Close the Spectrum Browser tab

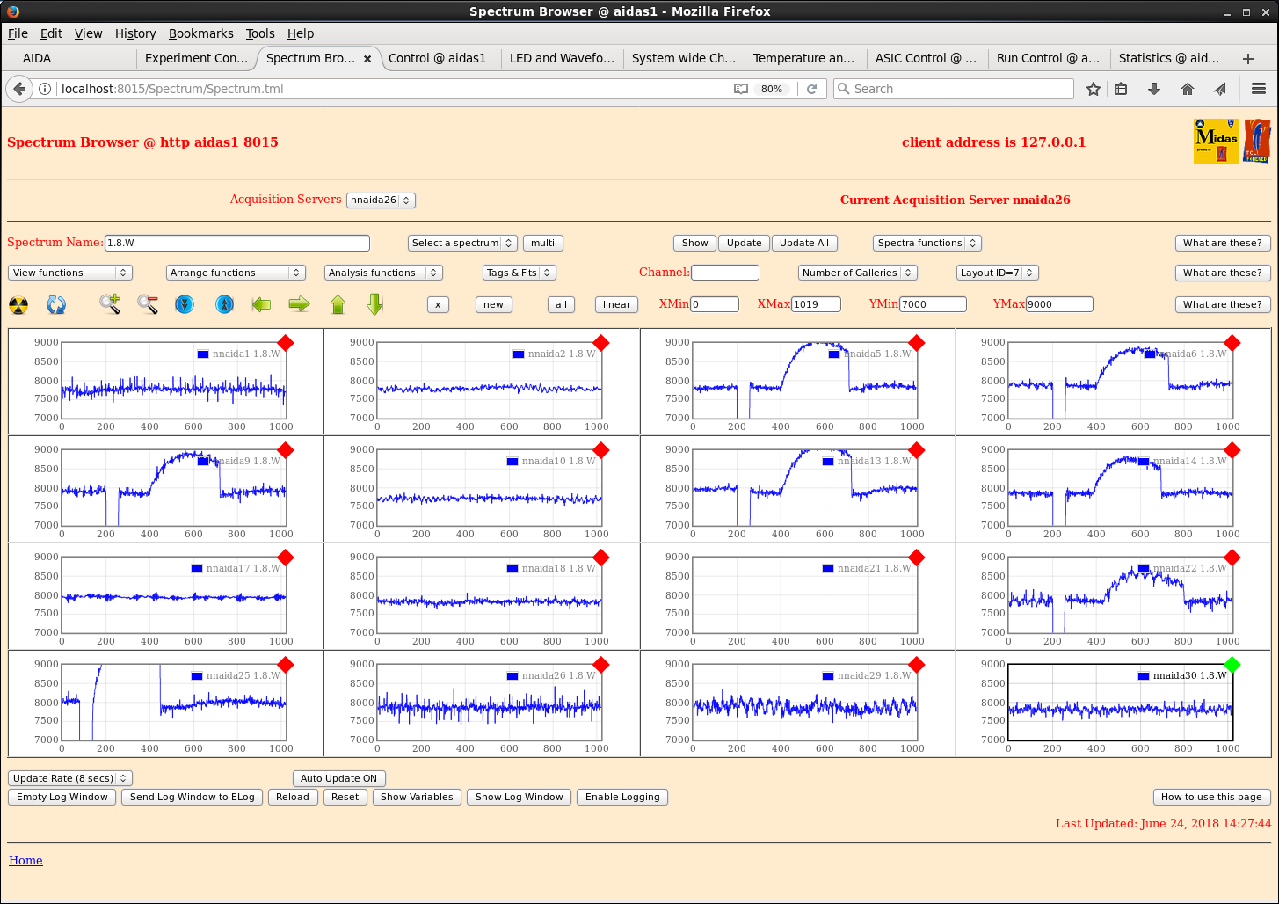367,59
